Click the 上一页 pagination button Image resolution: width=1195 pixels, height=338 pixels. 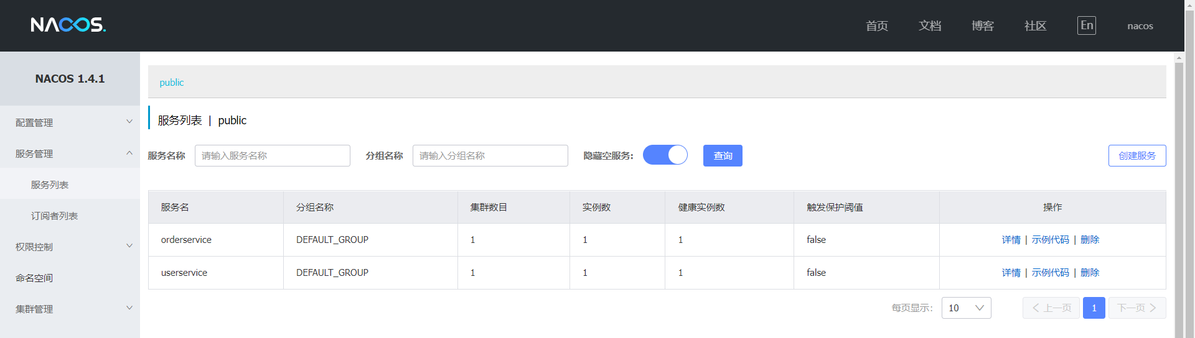[1051, 308]
